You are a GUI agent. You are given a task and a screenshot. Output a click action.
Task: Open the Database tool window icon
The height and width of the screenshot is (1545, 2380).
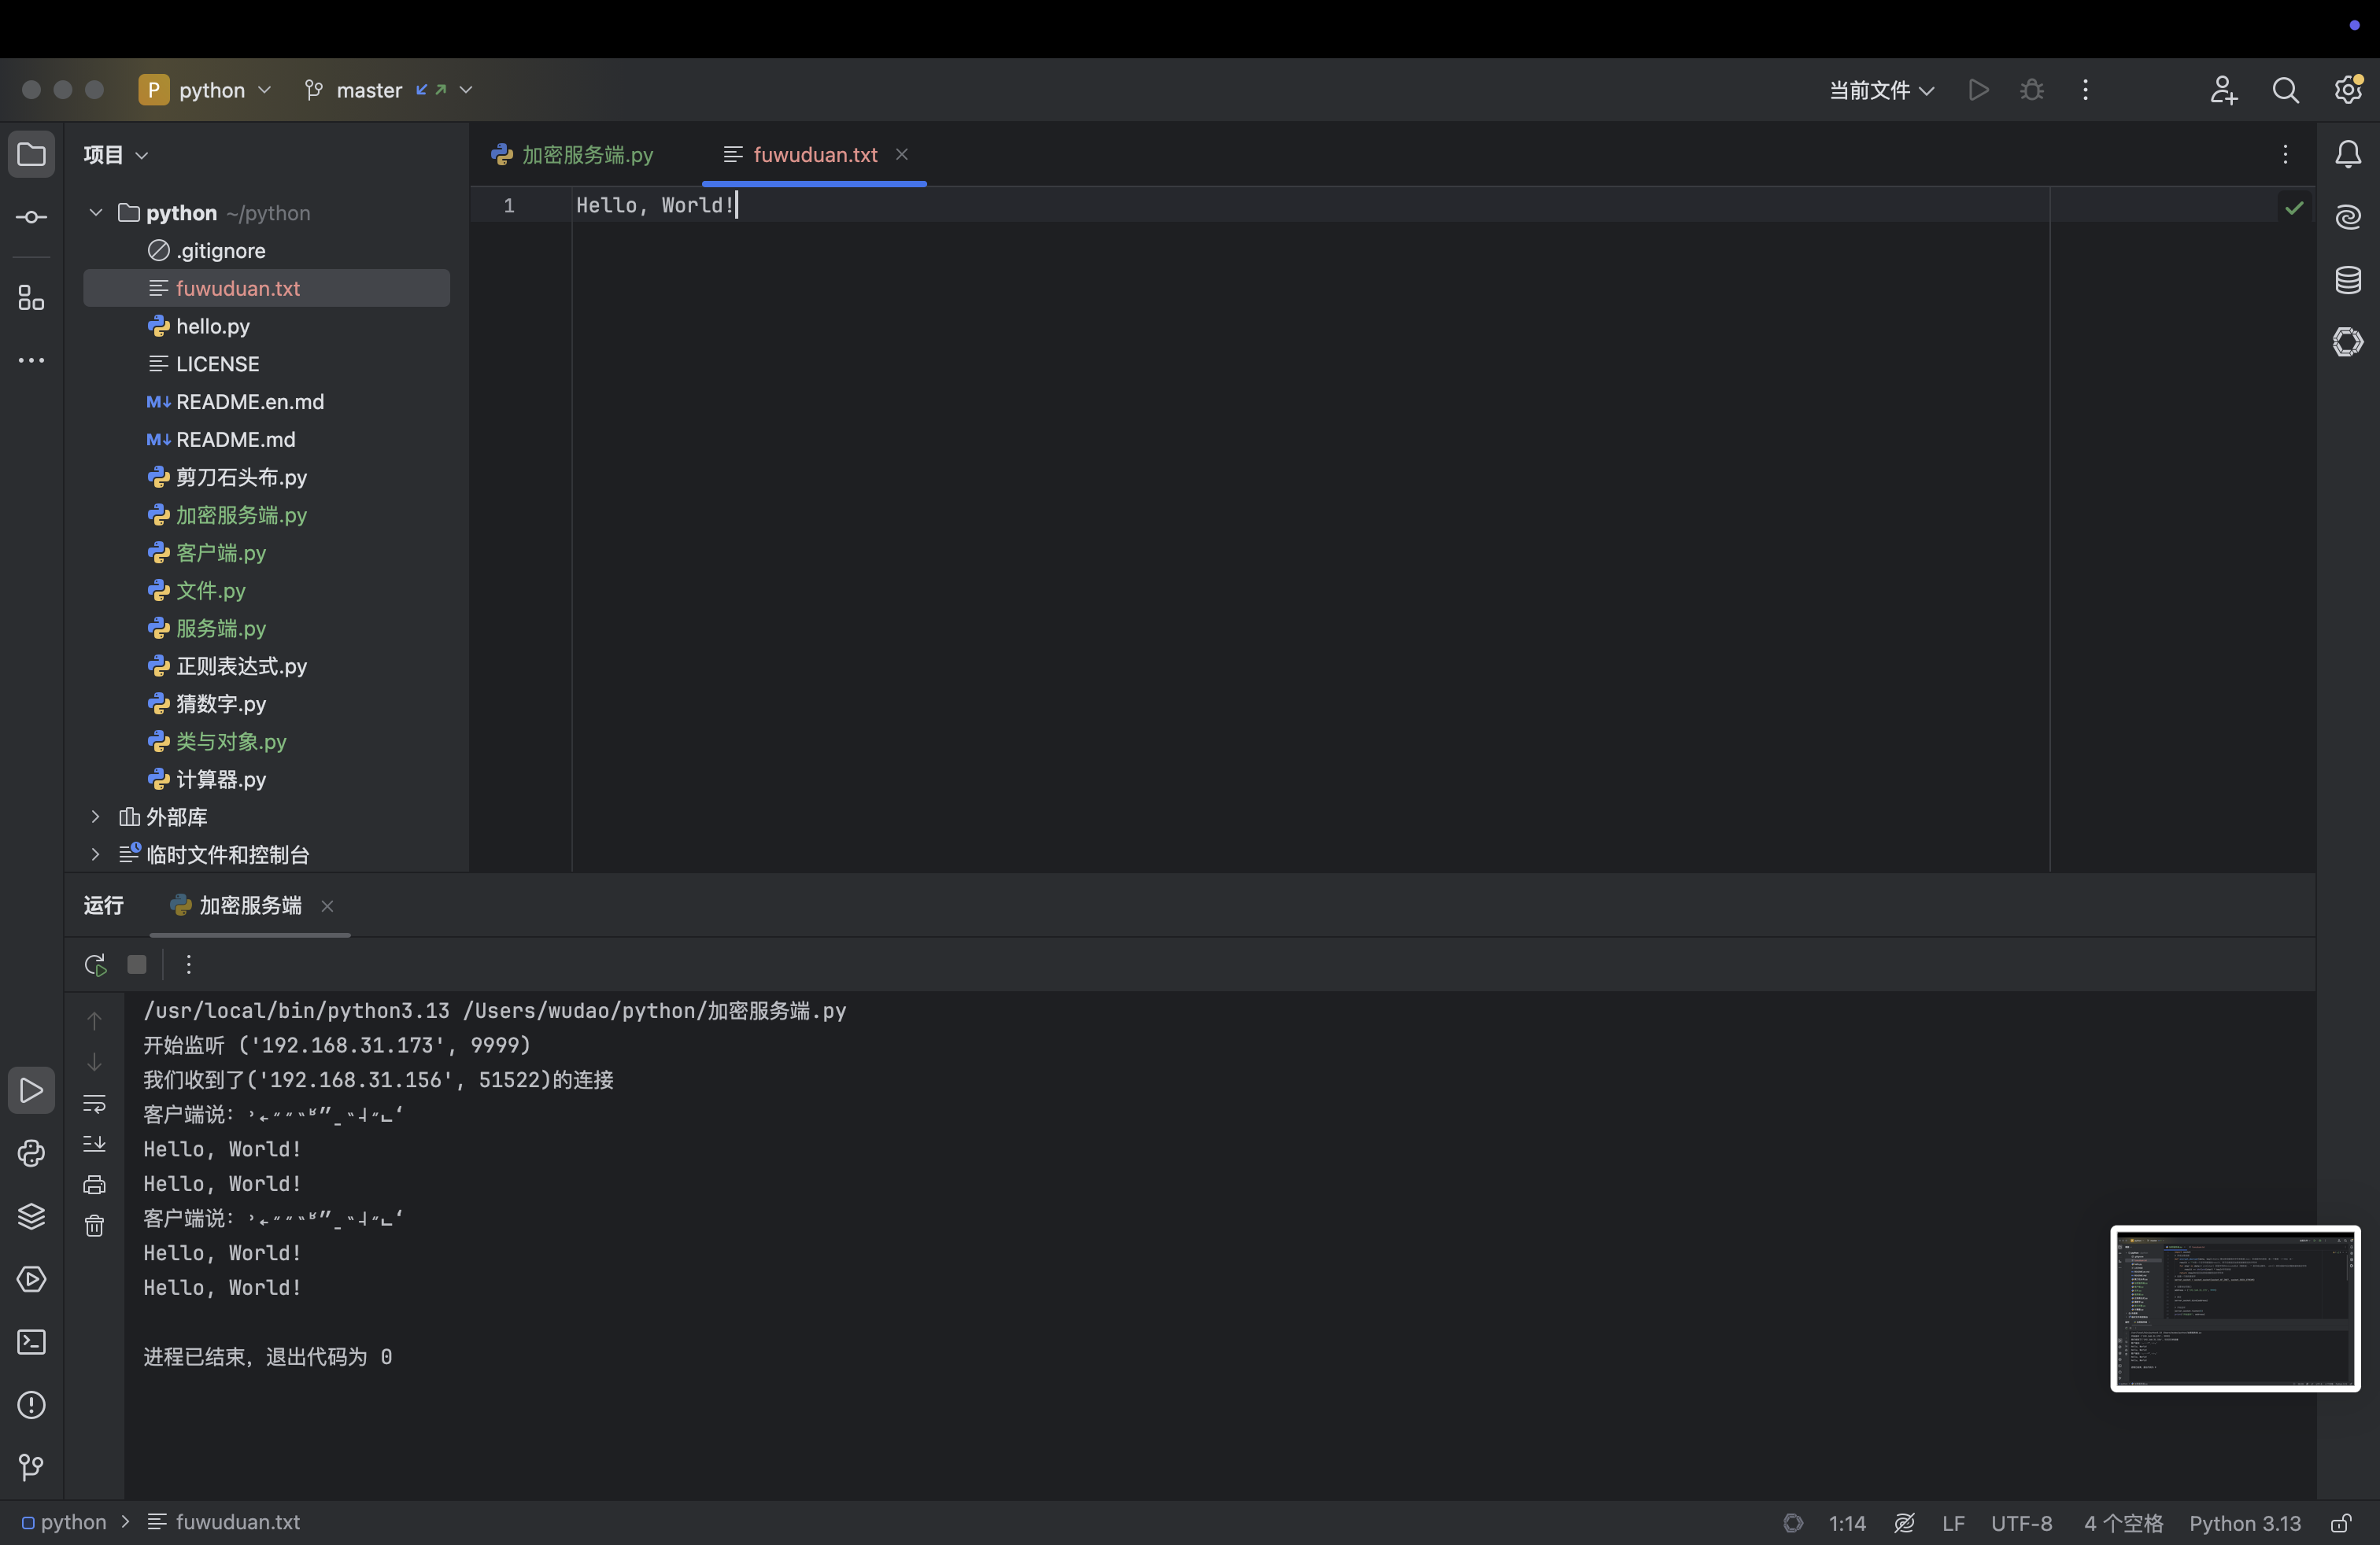2348,280
